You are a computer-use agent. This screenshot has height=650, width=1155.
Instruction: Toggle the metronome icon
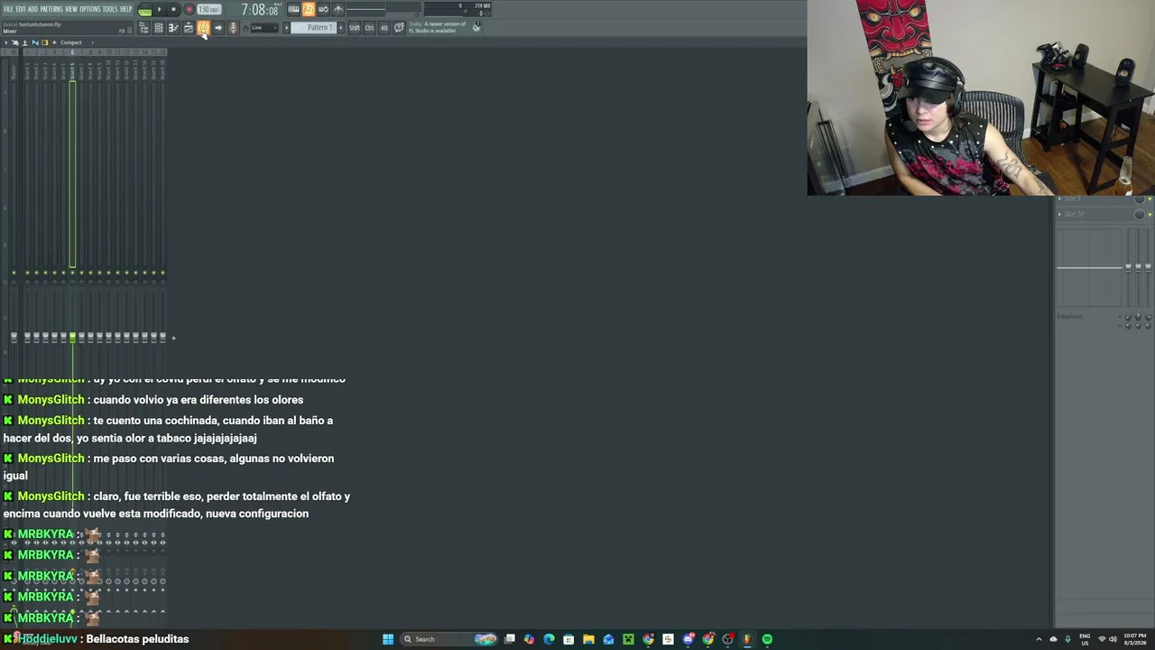click(x=338, y=10)
